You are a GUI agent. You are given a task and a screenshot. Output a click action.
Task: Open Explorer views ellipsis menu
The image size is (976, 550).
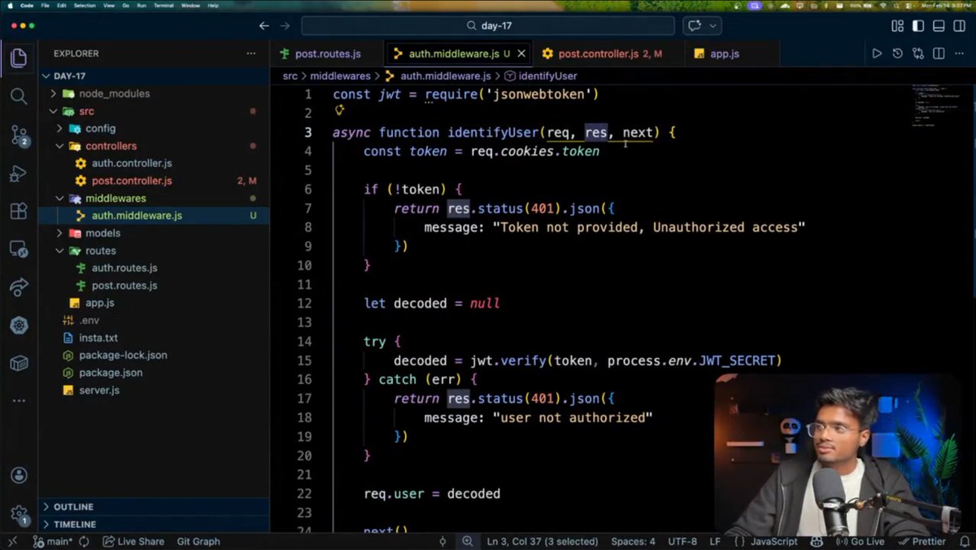pyautogui.click(x=251, y=54)
